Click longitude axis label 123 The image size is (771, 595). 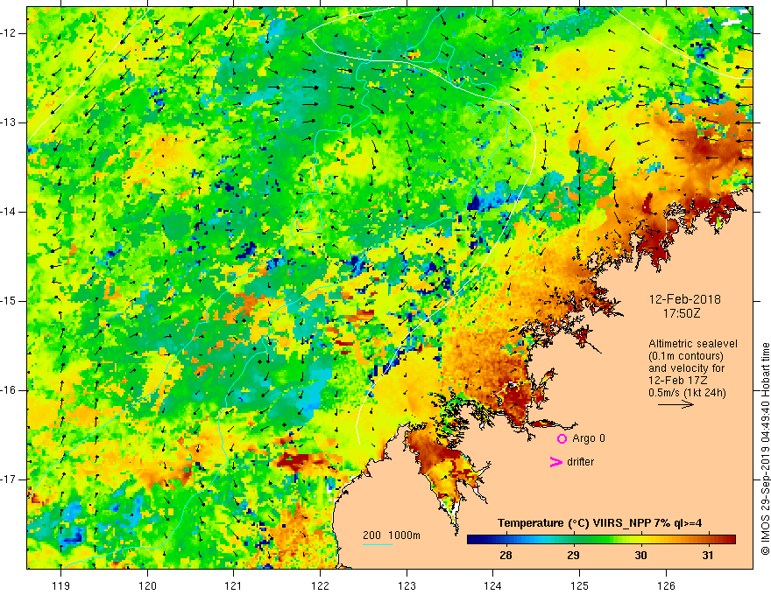click(407, 585)
